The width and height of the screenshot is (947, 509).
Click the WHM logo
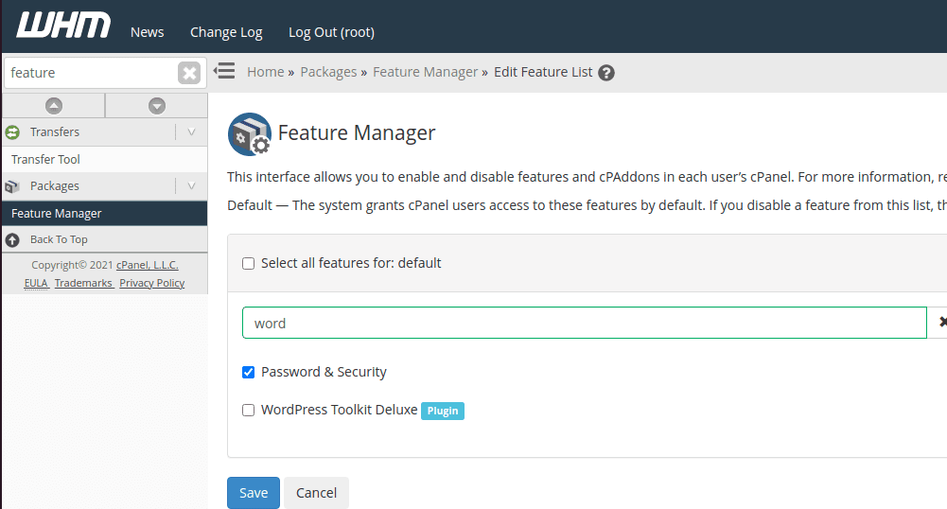coord(62,26)
